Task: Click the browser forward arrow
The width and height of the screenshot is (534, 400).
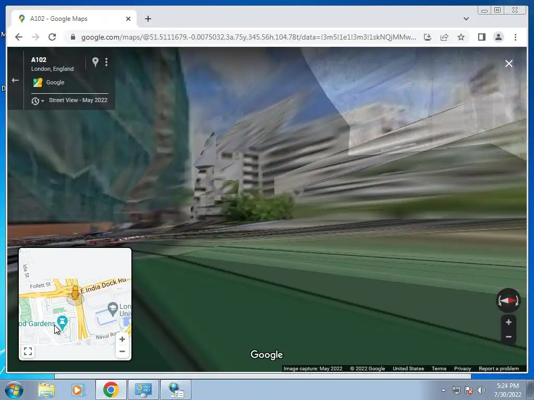Action: coord(35,37)
